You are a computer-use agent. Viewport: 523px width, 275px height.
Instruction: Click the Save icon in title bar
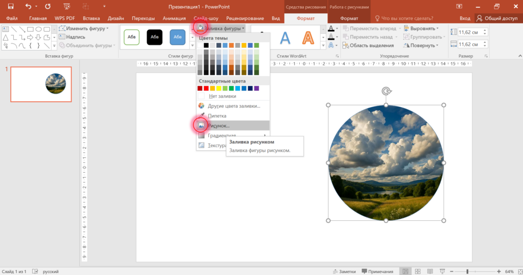point(11,6)
